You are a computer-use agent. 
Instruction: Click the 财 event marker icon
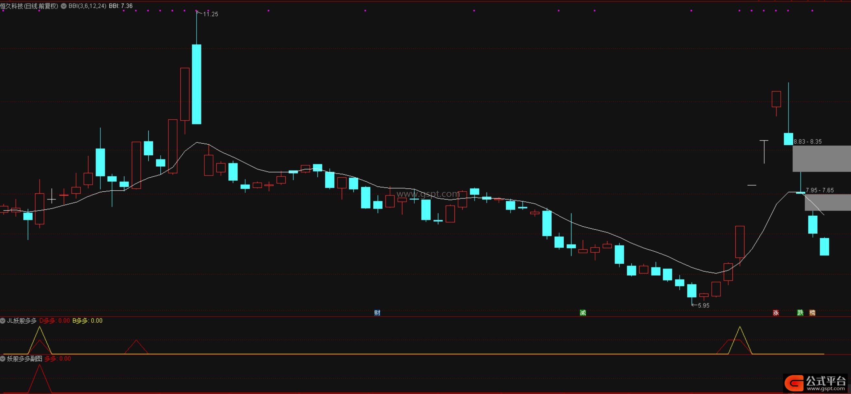point(377,313)
